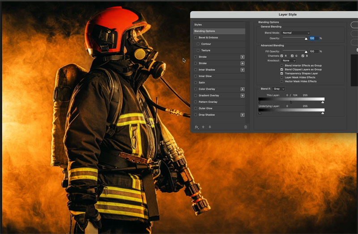Image resolution: width=358 pixels, height=234 pixels.
Task: Click the Fill Opacity percentage input field
Action: 314,51
